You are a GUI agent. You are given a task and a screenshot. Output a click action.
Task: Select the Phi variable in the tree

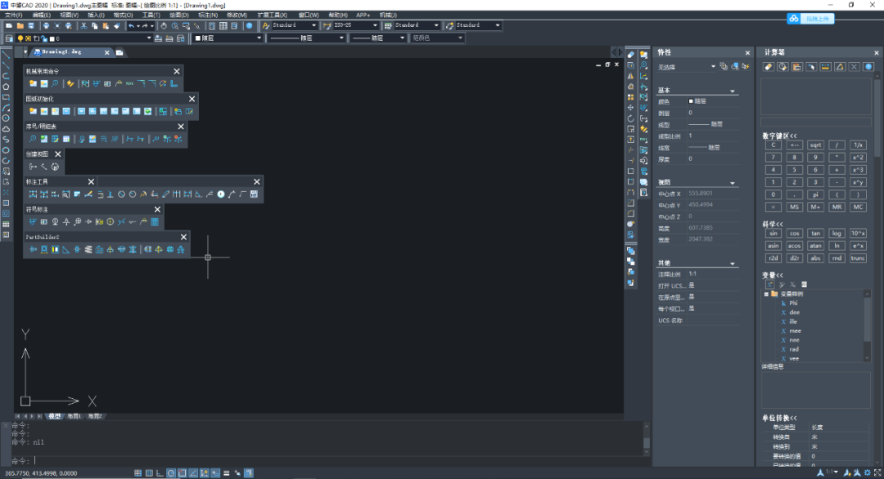coord(793,302)
